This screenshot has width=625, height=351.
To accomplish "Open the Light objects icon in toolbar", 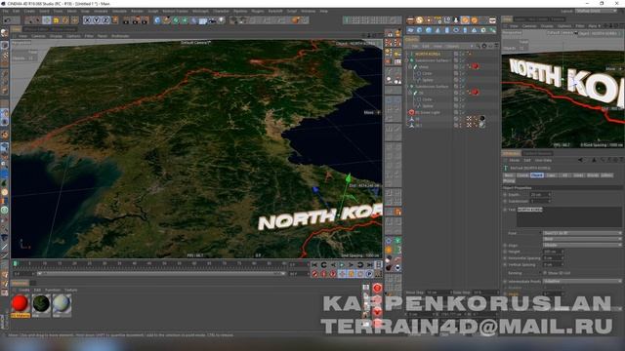I will tap(222, 20).
